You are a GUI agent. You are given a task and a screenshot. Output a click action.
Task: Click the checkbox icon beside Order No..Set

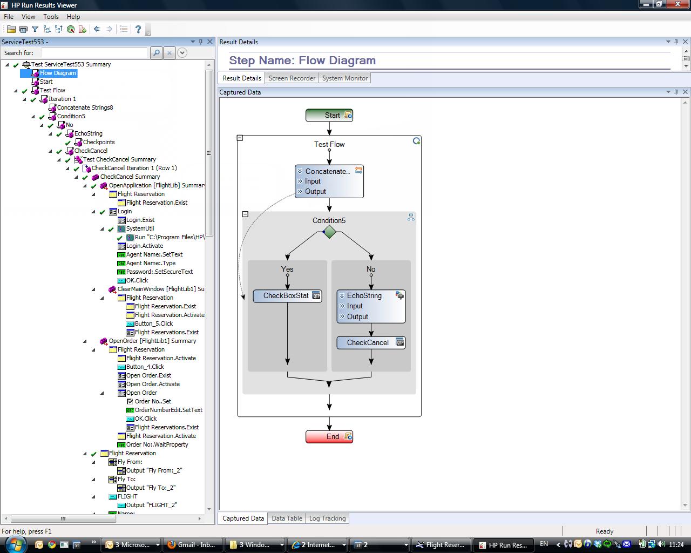[130, 401]
